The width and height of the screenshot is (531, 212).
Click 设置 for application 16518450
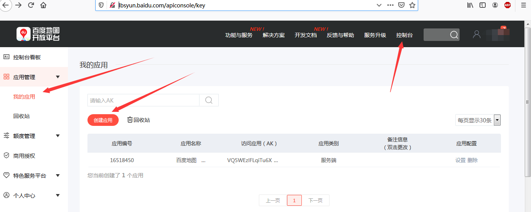point(460,160)
